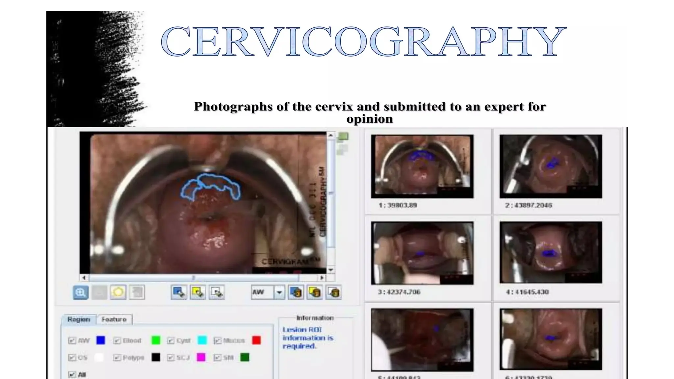
Task: Switch to the Region tab
Action: coord(79,319)
